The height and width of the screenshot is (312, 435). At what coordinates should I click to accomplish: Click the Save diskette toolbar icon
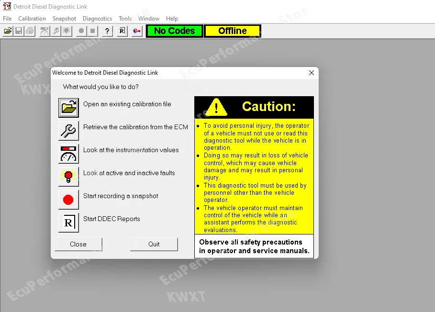(x=19, y=31)
